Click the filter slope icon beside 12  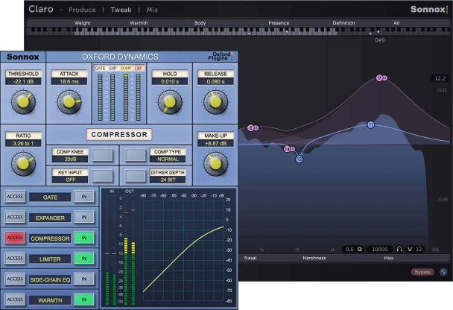click(409, 249)
